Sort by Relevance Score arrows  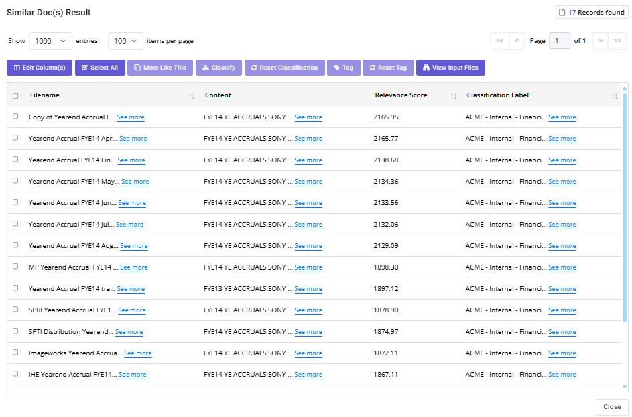(454, 96)
